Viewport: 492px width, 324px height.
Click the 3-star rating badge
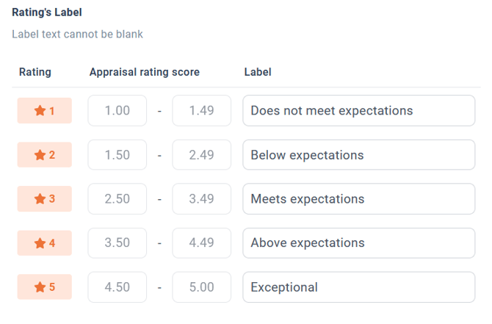(x=45, y=198)
